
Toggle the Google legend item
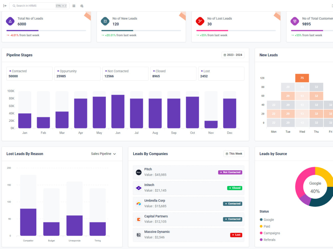(267, 219)
